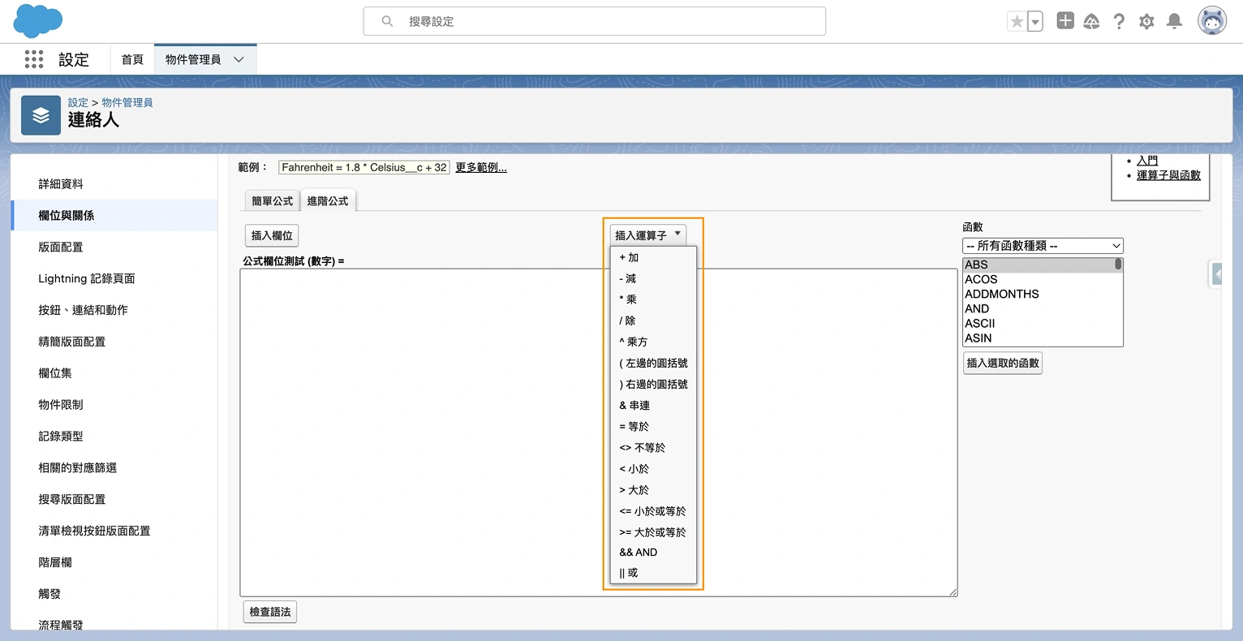The image size is (1243, 641).
Task: Open the 更多範例... link
Action: coord(481,167)
